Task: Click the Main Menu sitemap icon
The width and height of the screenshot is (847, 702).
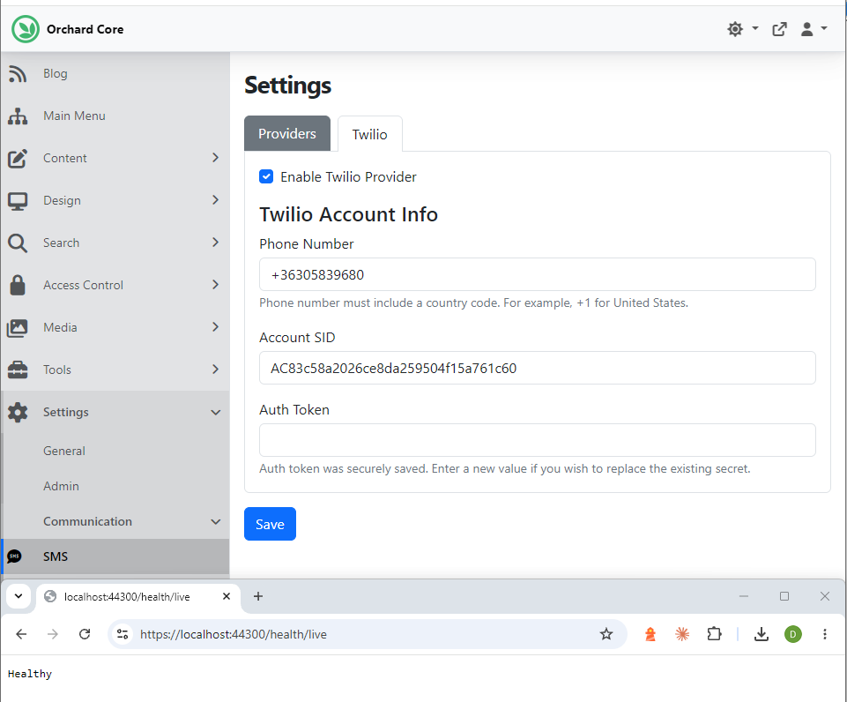Action: pyautogui.click(x=18, y=116)
